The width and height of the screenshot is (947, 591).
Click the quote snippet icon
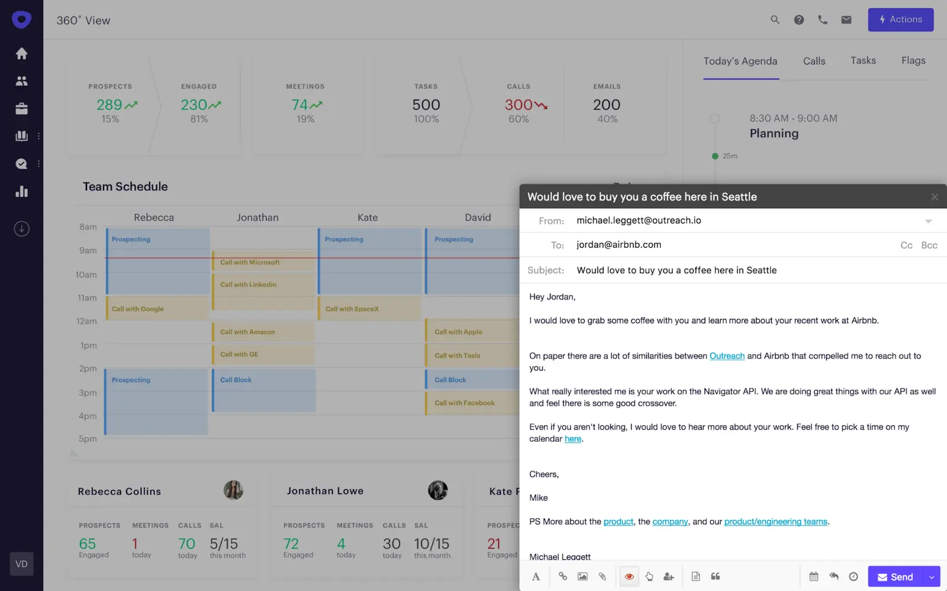716,576
